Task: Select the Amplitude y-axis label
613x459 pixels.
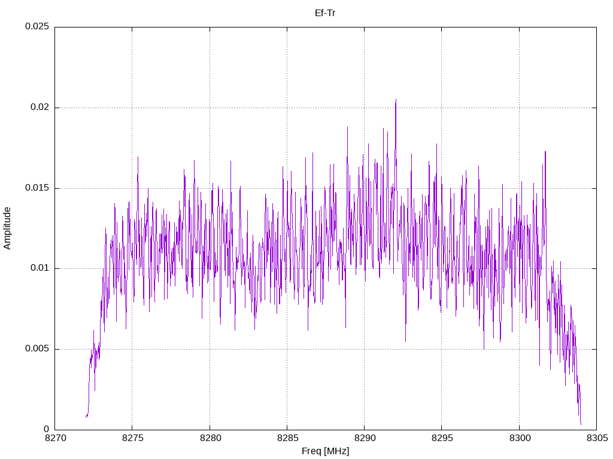Action: (7, 228)
